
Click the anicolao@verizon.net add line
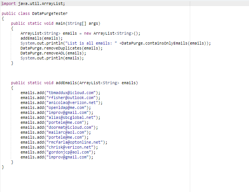[x=61, y=102]
